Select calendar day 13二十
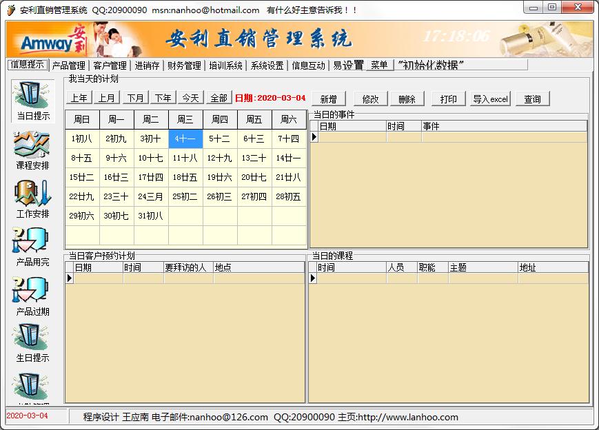 point(254,158)
